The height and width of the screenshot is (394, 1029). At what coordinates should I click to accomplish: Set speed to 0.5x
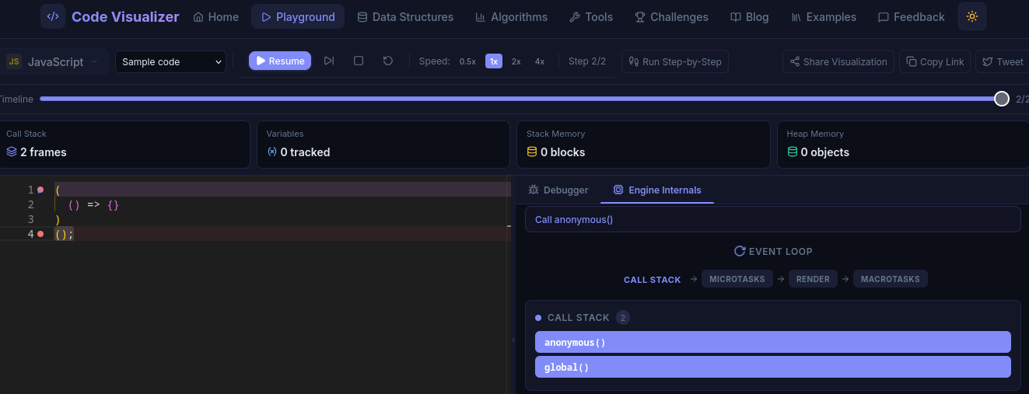467,61
